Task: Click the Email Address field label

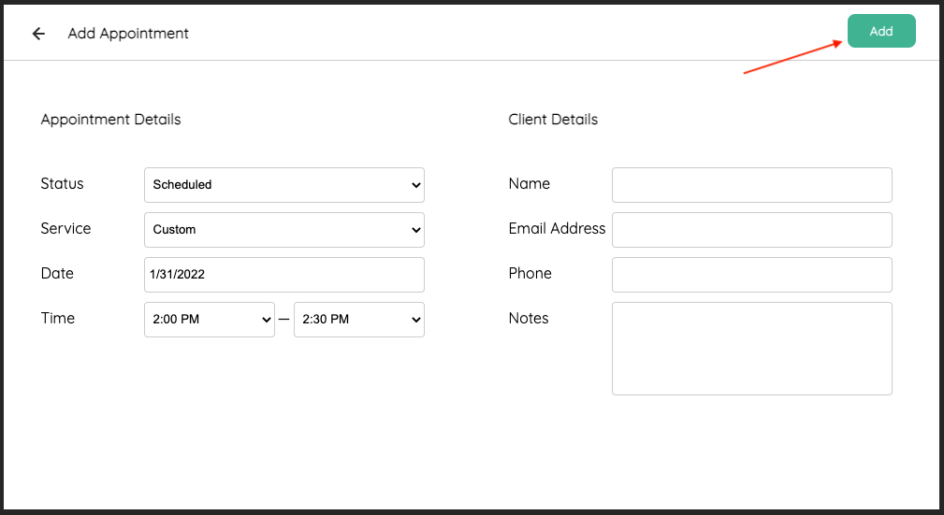Action: tap(557, 229)
